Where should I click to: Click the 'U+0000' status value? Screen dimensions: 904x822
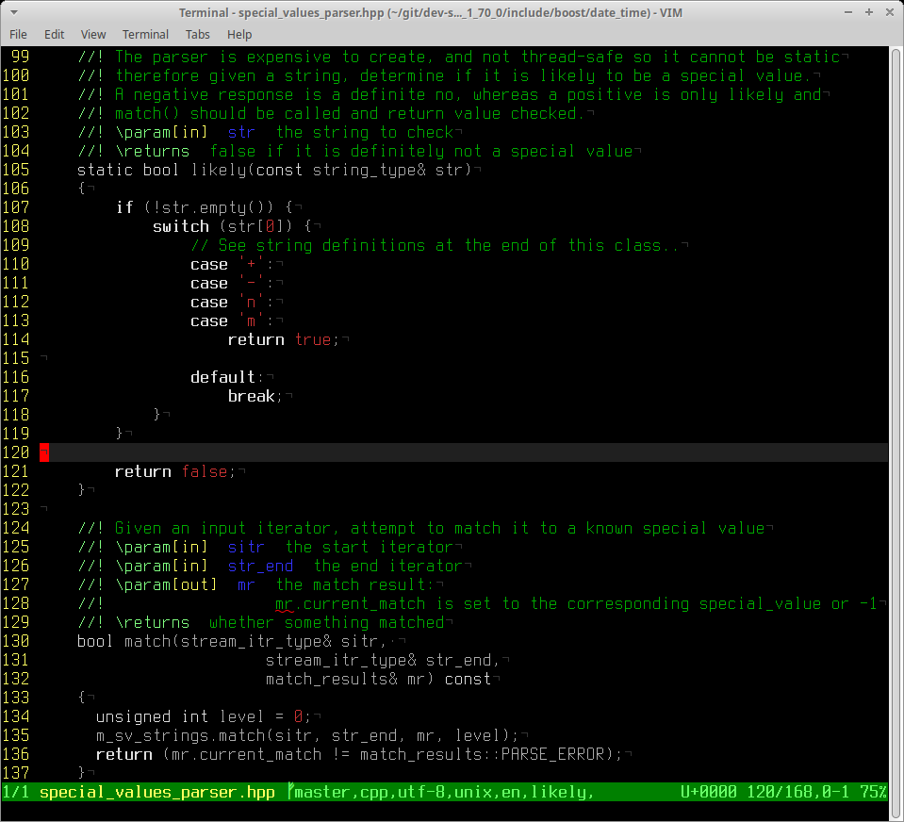pyautogui.click(x=709, y=792)
